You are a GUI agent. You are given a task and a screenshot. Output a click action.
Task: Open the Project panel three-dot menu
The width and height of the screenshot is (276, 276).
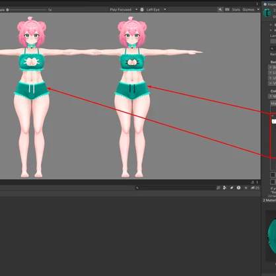[x=257, y=182]
